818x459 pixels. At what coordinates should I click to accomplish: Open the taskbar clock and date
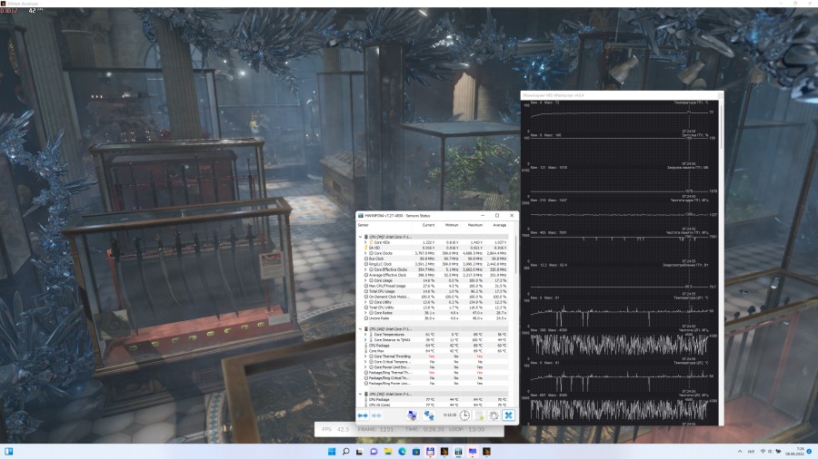click(x=793, y=451)
